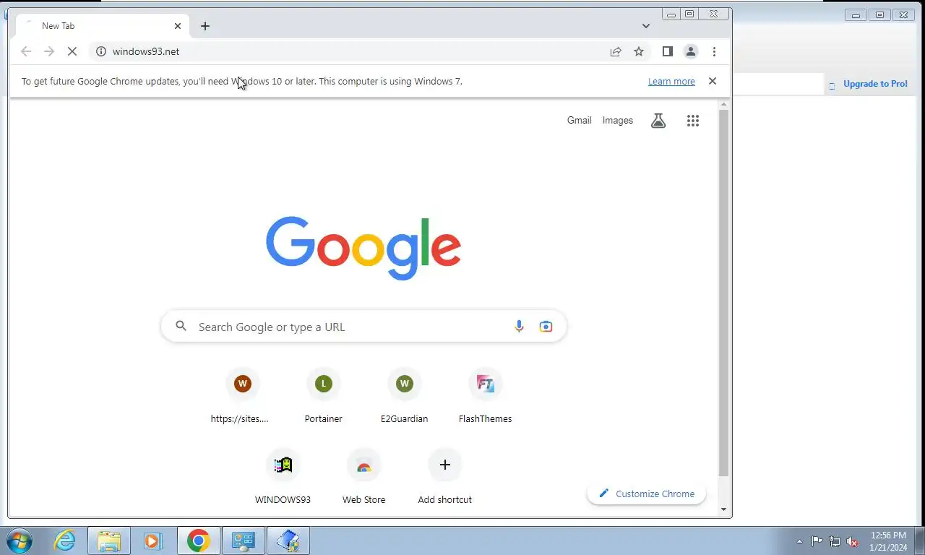Start voice search with microphone icon
The image size is (925, 555).
[519, 327]
